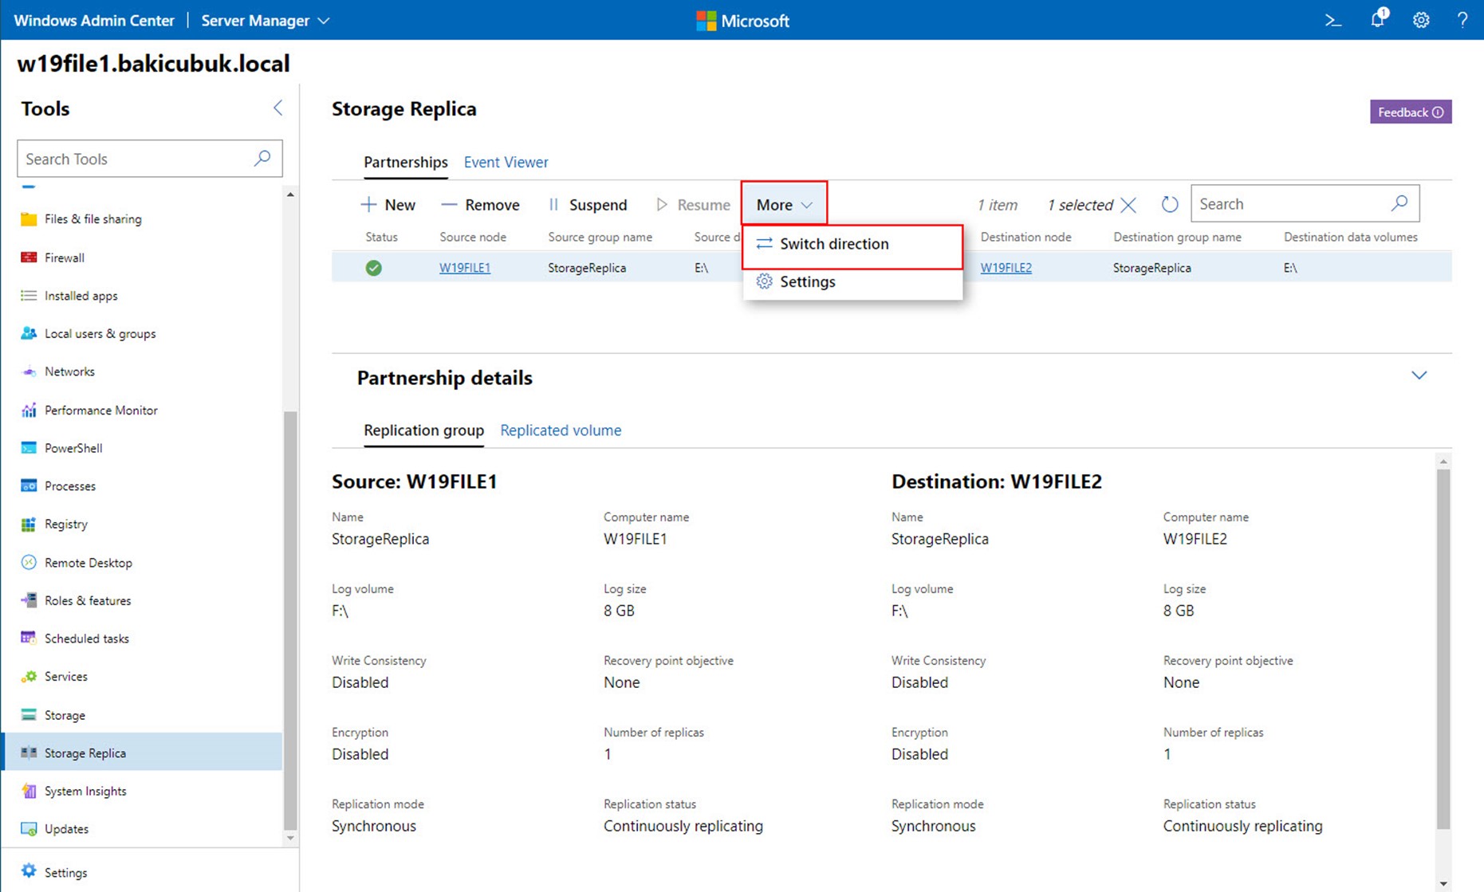Choose Switch direction from menu
1484x892 pixels.
[x=852, y=244]
